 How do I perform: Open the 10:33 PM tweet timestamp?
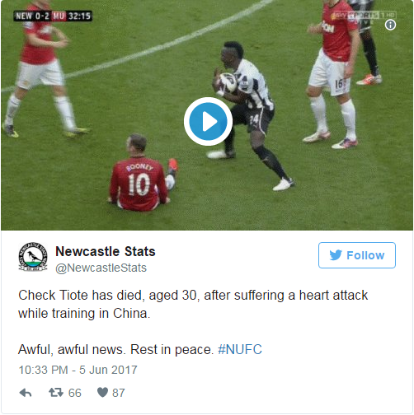(78, 370)
